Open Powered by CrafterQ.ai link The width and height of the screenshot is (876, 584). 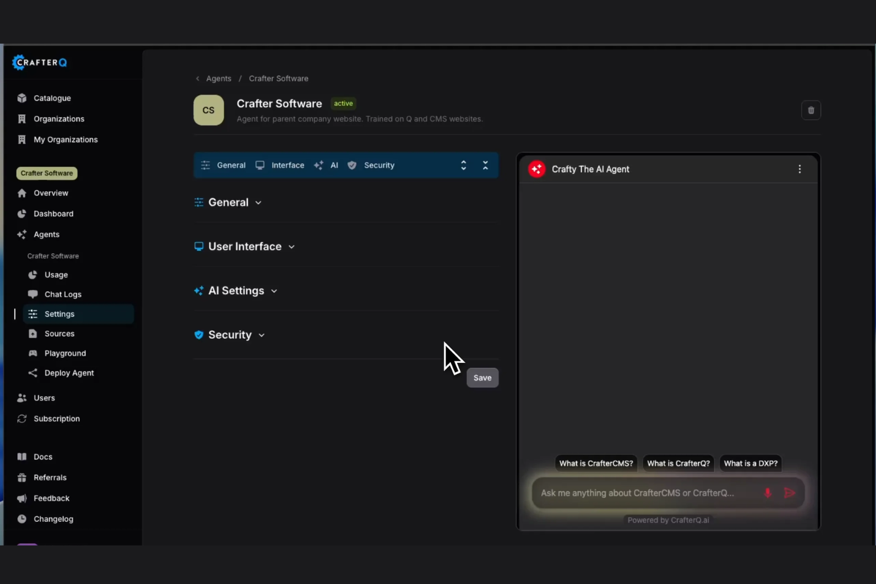click(668, 520)
